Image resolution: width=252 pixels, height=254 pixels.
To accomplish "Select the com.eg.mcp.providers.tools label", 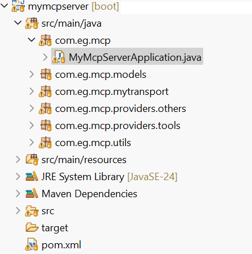I will [117, 126].
